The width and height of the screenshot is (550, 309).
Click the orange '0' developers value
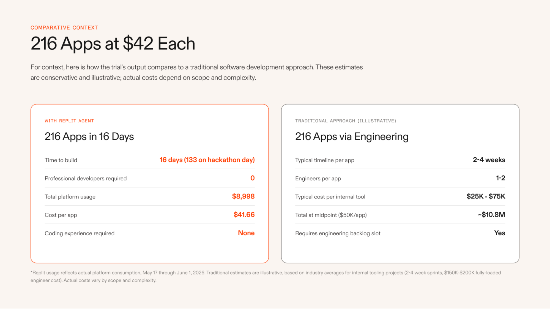253,178
